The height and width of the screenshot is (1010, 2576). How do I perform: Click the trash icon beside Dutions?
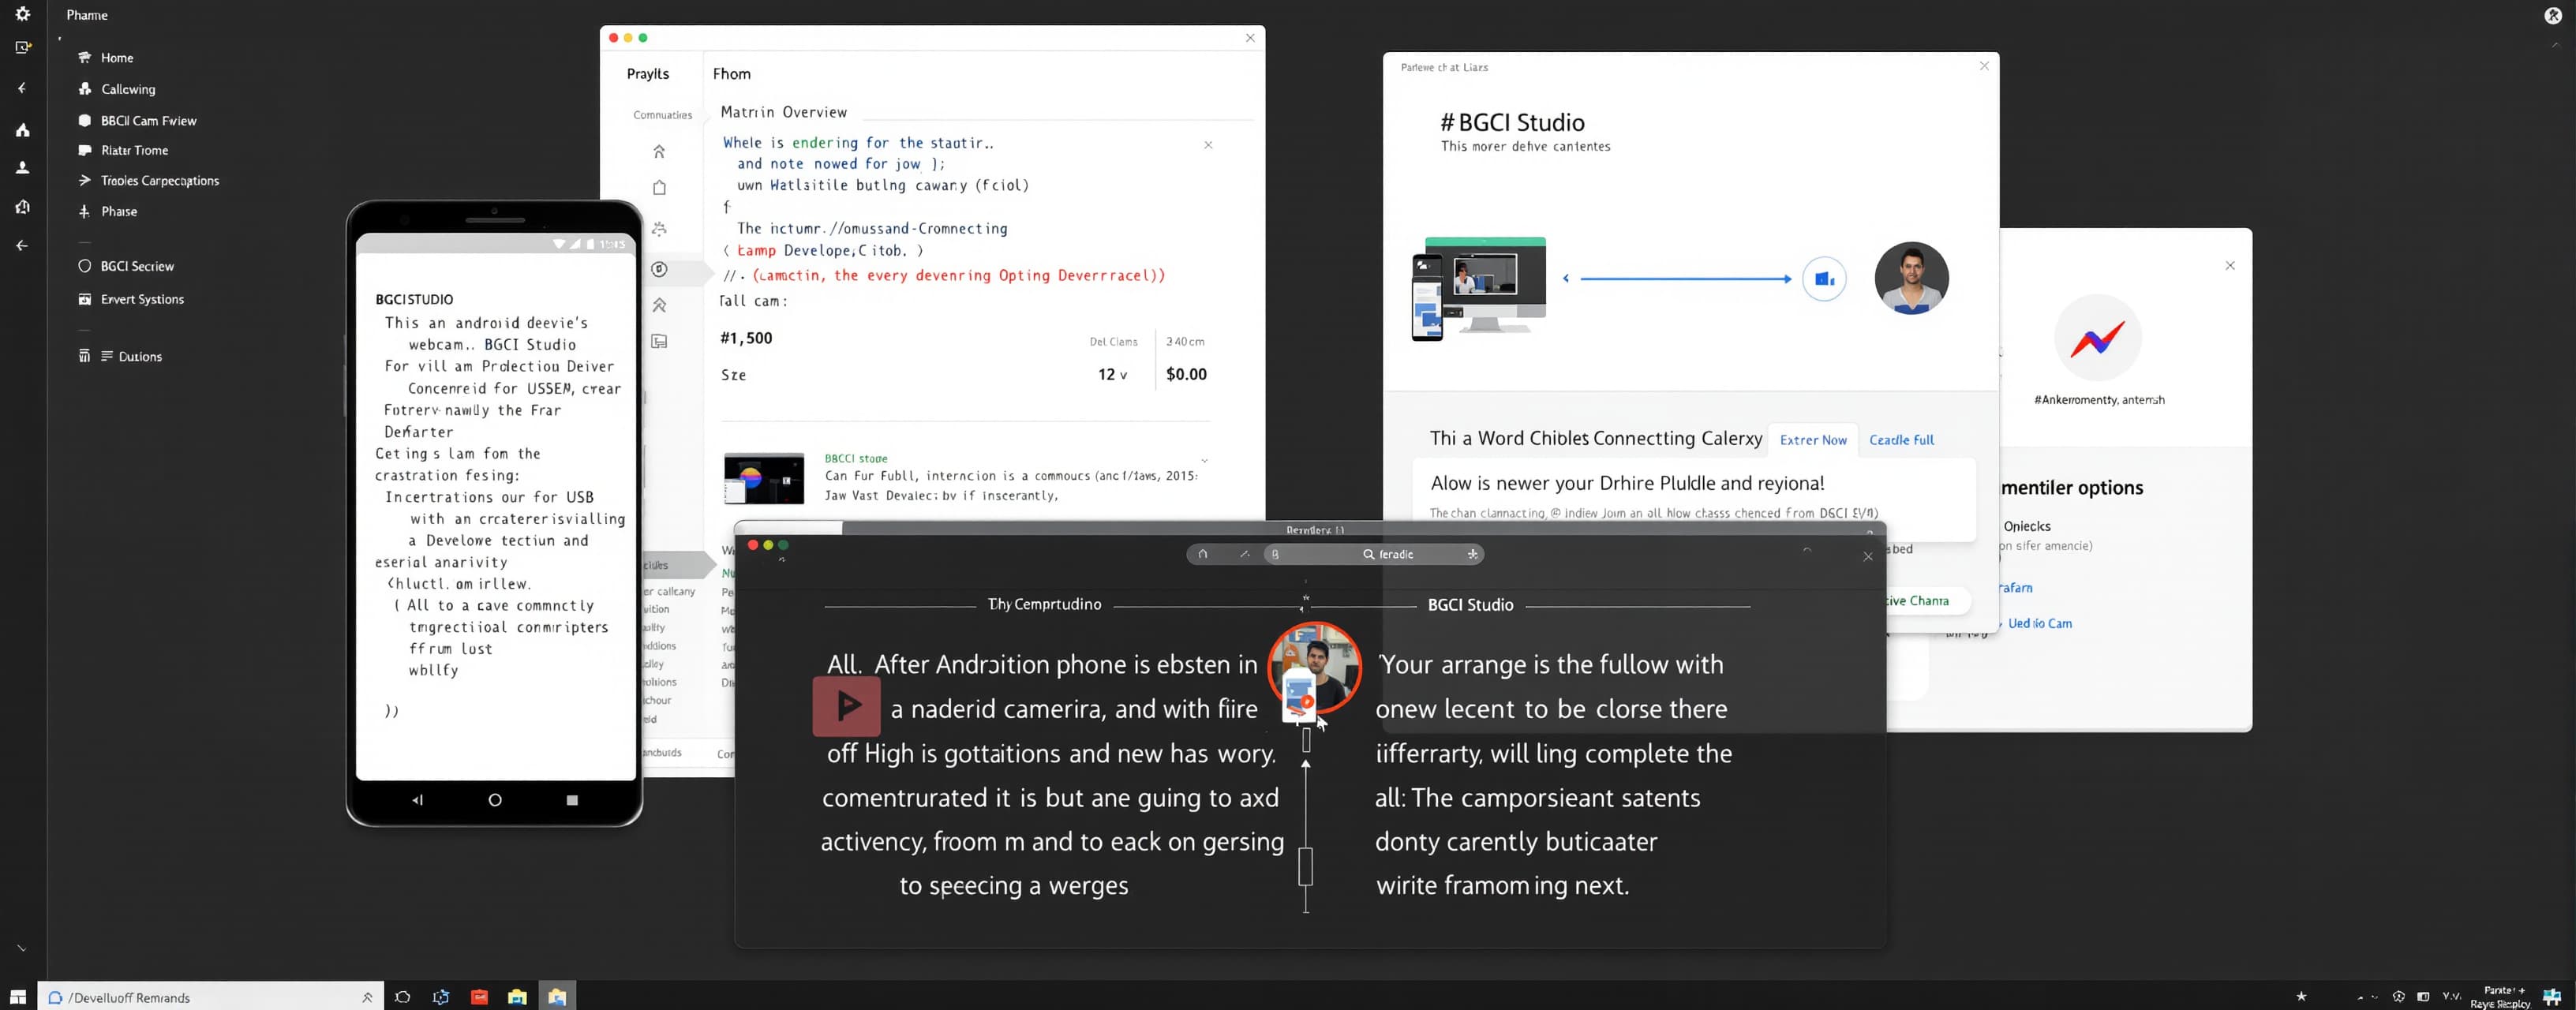click(85, 356)
